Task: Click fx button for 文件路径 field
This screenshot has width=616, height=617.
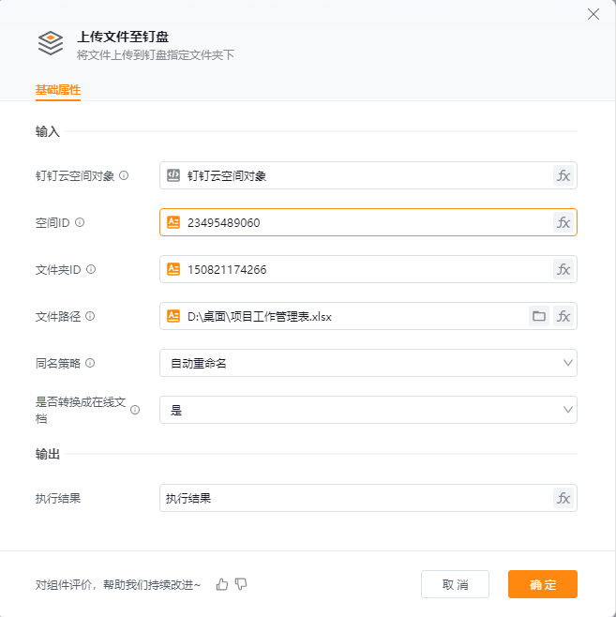Action: click(x=563, y=316)
